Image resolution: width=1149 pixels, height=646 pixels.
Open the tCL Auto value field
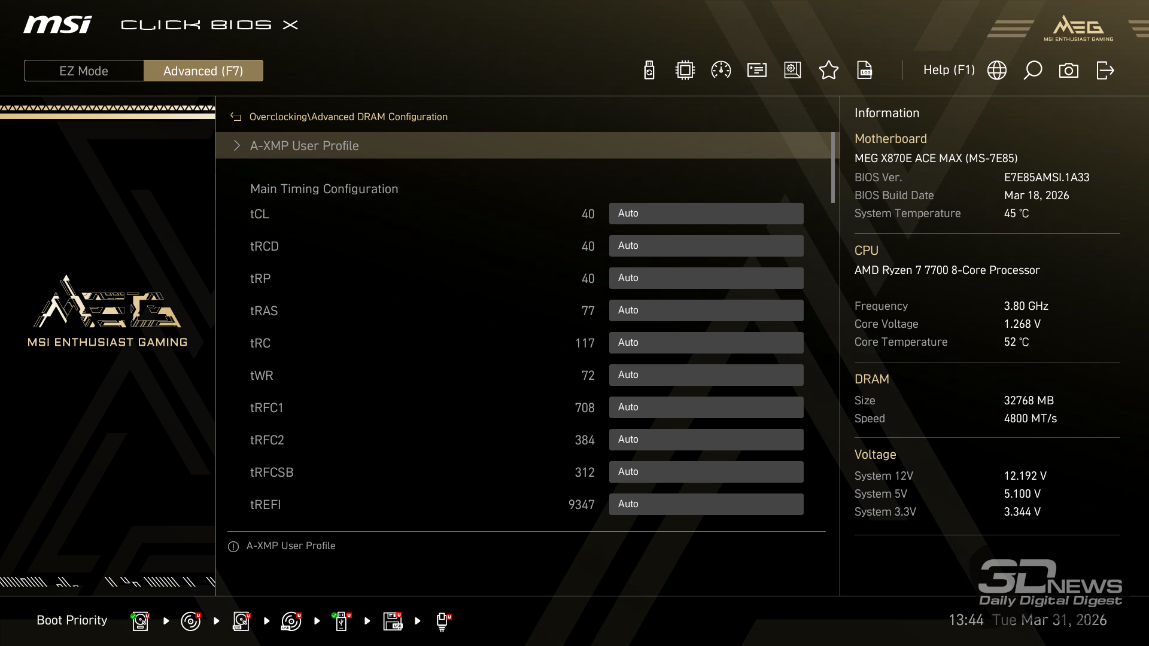706,214
